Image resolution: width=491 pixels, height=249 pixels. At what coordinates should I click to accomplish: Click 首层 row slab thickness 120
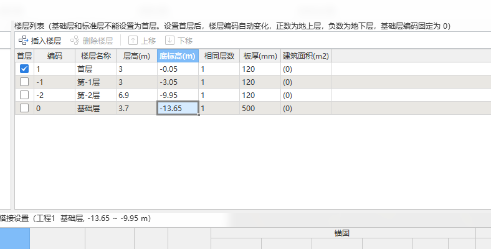coord(260,69)
